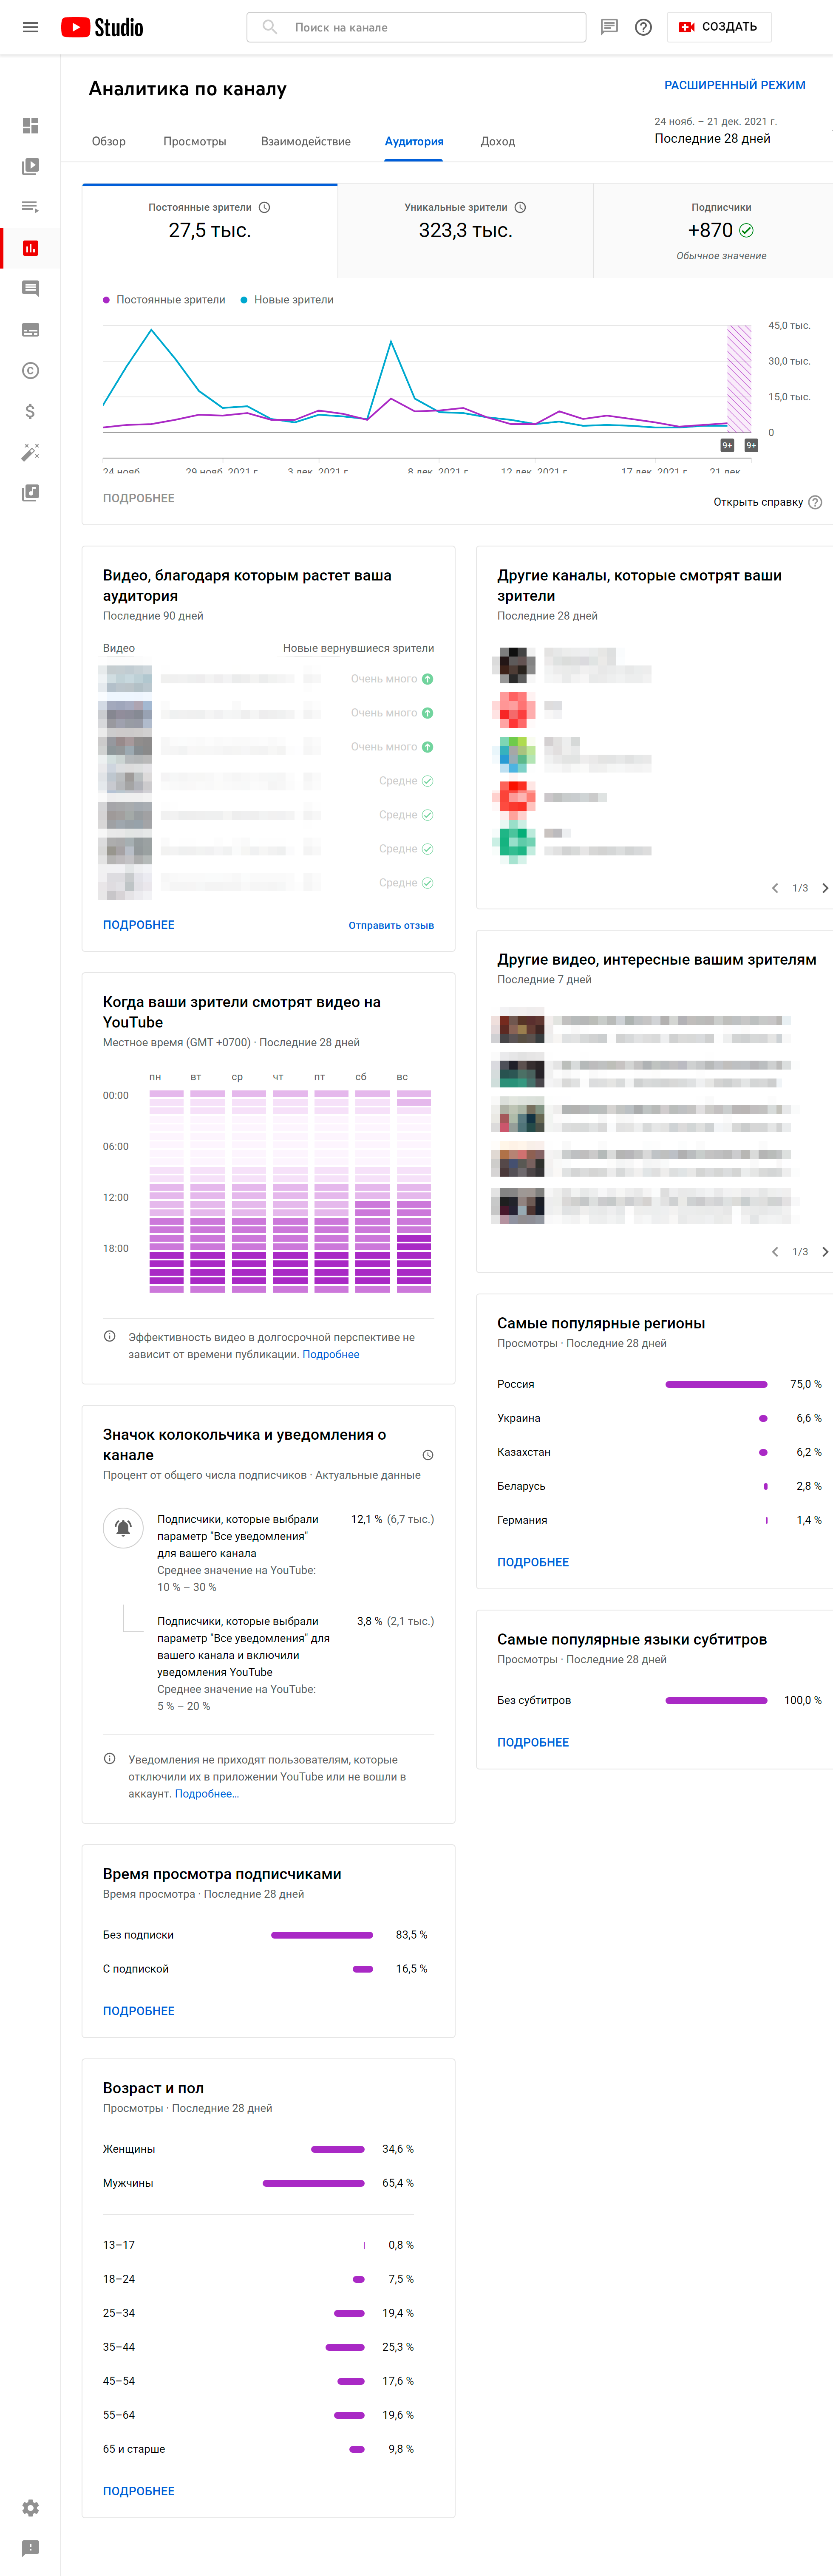Open the hamburger navigation menu
The image size is (833, 2576).
point(30,27)
